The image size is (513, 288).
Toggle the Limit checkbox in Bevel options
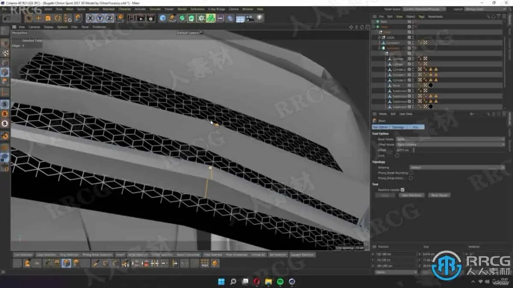pos(397,156)
